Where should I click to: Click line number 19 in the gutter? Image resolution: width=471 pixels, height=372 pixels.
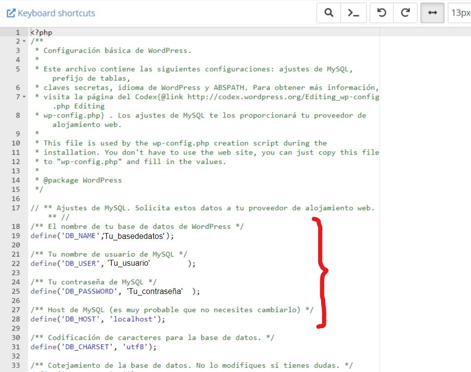point(16,236)
